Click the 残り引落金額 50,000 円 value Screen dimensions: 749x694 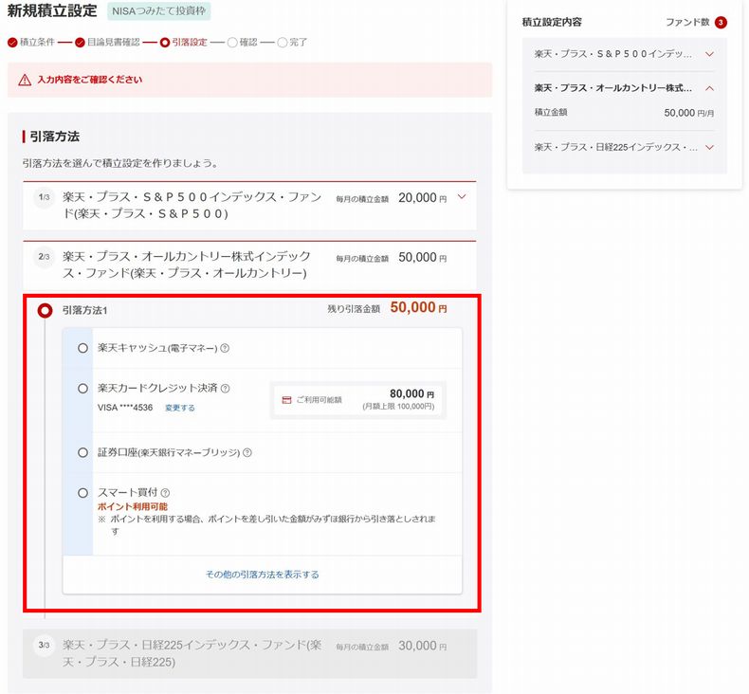click(418, 307)
